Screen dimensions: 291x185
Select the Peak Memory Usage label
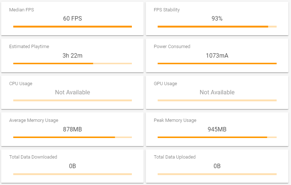coord(175,120)
